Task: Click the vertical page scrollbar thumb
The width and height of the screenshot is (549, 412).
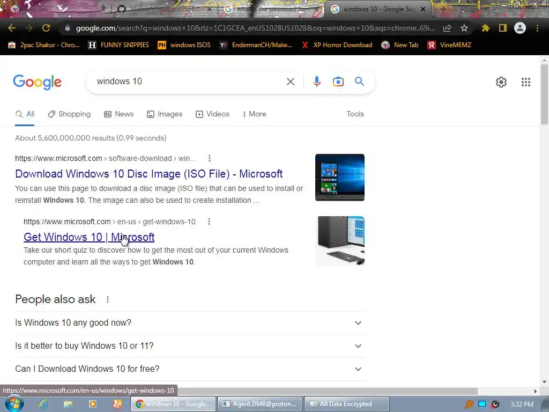Action: [x=544, y=94]
